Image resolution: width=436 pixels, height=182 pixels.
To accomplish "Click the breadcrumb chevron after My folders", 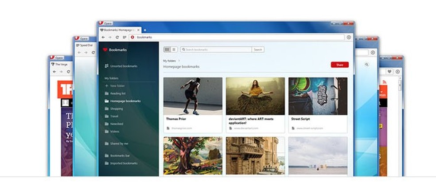I will tap(179, 61).
